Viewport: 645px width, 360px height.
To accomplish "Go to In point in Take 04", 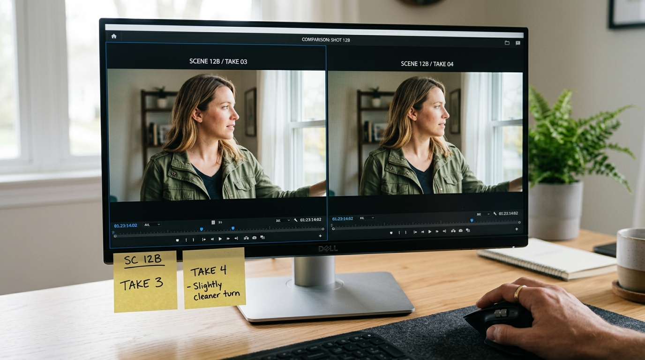I will point(415,232).
